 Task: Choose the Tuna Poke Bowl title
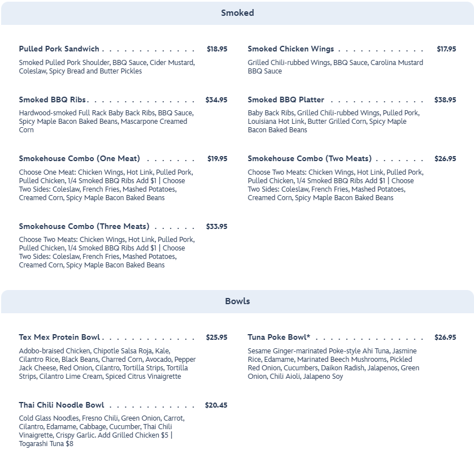(x=279, y=338)
